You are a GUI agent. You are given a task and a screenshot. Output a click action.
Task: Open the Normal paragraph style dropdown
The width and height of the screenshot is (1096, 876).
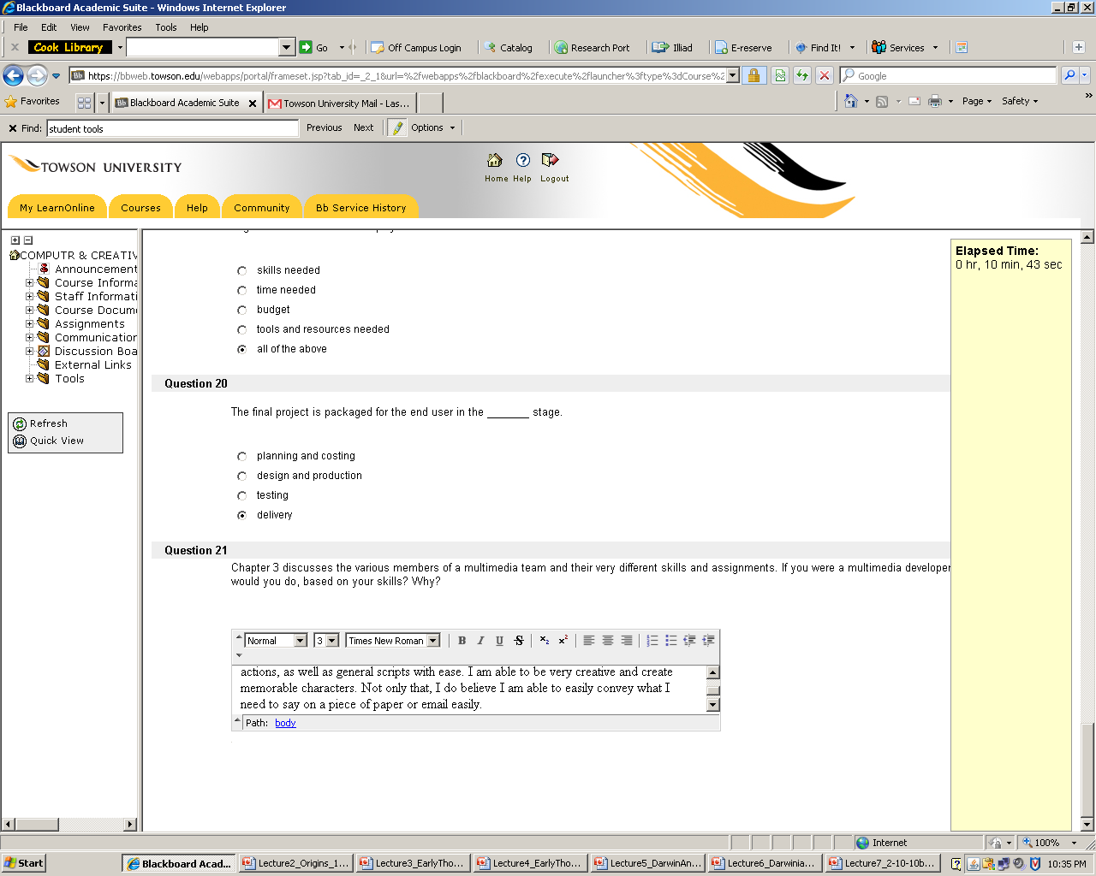coord(300,641)
